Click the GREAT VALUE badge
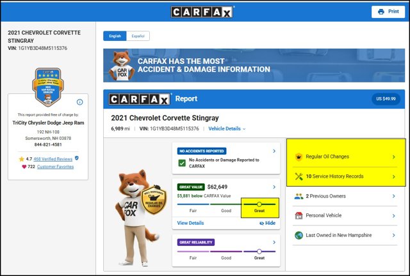Screen dimensions: 410x276 click(191, 187)
